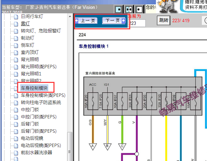Select 转向柱电子防盗系统 entry
This screenshot has height=161, width=207.
click(x=41, y=102)
